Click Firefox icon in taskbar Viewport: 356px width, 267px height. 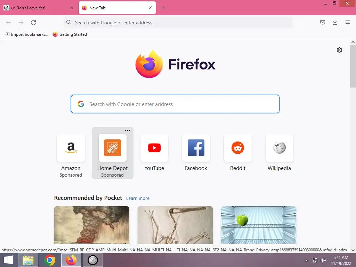pyautogui.click(x=71, y=260)
